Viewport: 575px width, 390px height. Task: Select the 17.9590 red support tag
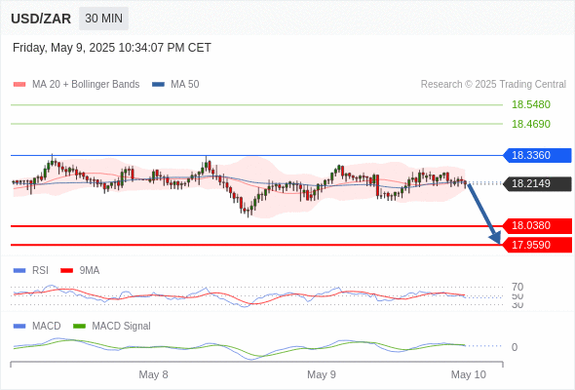pyautogui.click(x=537, y=245)
